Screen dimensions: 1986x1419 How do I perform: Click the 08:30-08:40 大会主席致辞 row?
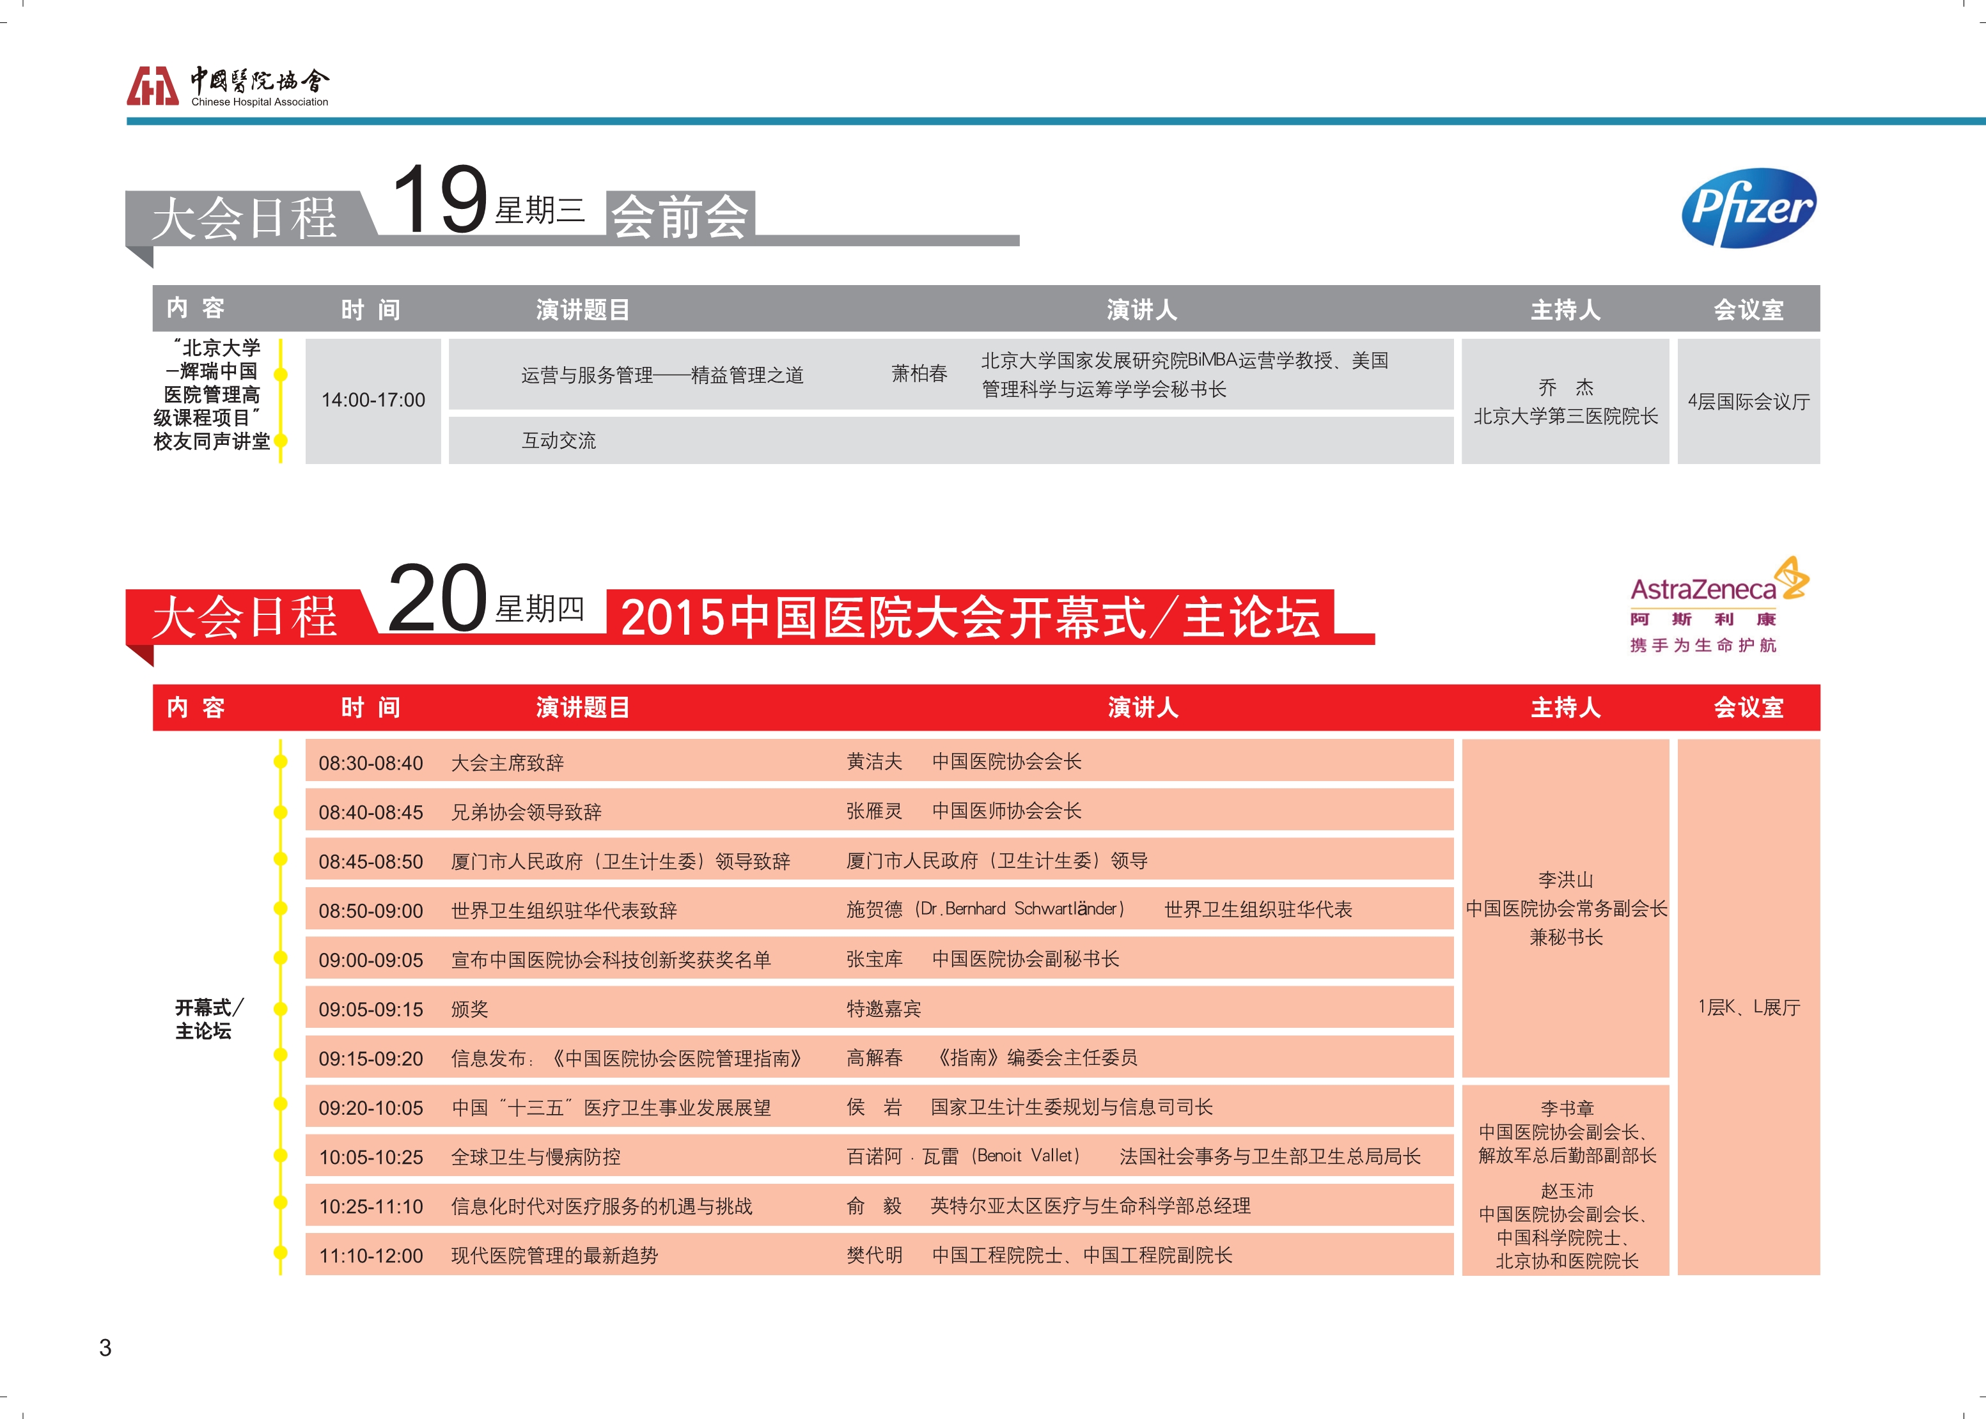point(879,761)
